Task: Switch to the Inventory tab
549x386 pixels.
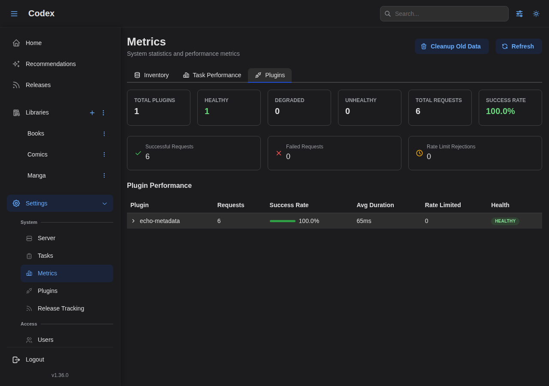Action: click(x=151, y=75)
